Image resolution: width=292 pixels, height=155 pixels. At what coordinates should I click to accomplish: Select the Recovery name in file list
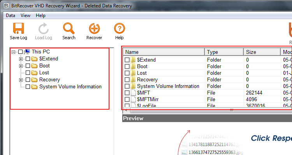tap(147, 79)
